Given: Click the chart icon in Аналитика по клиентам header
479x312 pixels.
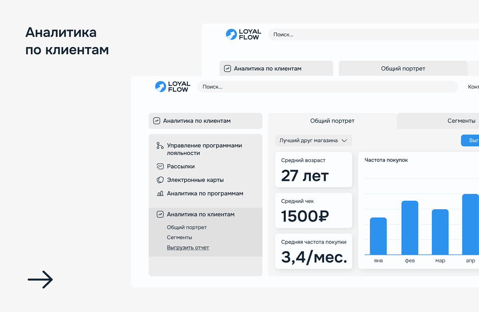Looking at the screenshot, I should coord(157,121).
